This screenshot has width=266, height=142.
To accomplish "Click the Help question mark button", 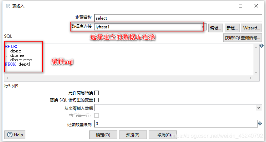I will click(x=15, y=135).
